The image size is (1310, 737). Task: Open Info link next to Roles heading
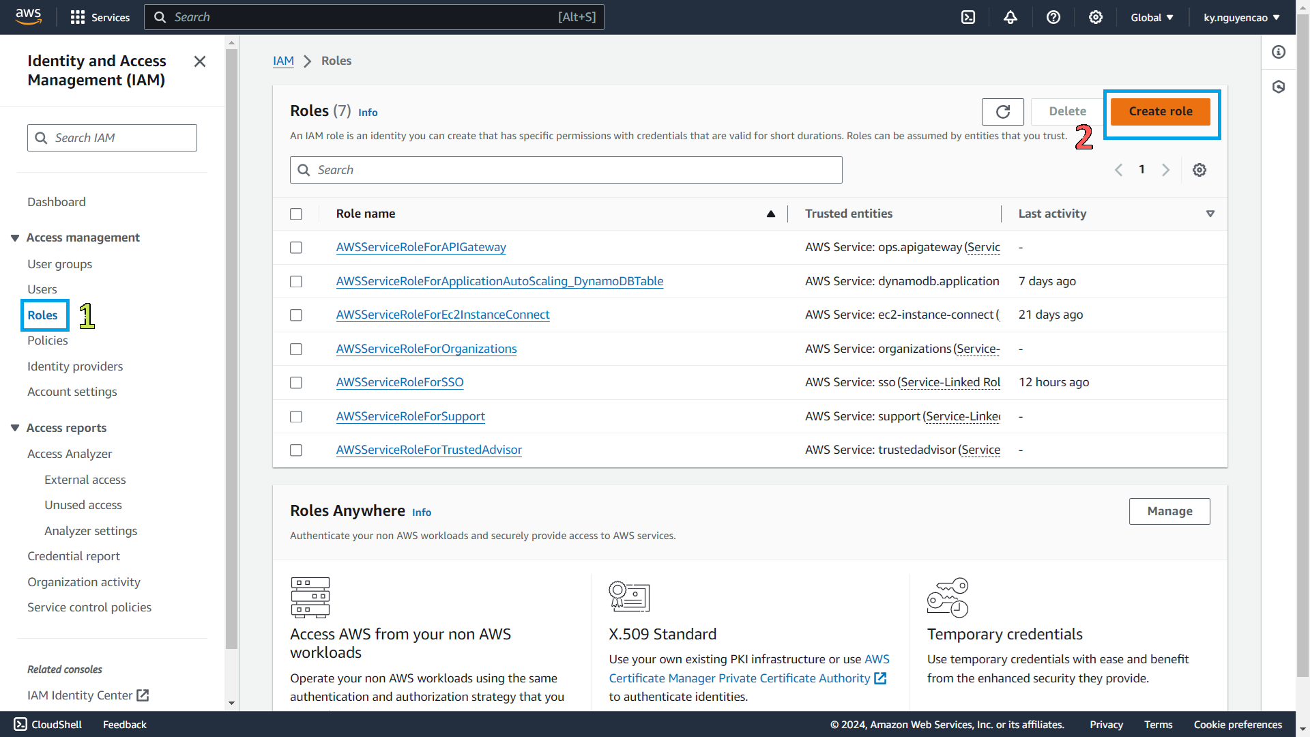(368, 113)
